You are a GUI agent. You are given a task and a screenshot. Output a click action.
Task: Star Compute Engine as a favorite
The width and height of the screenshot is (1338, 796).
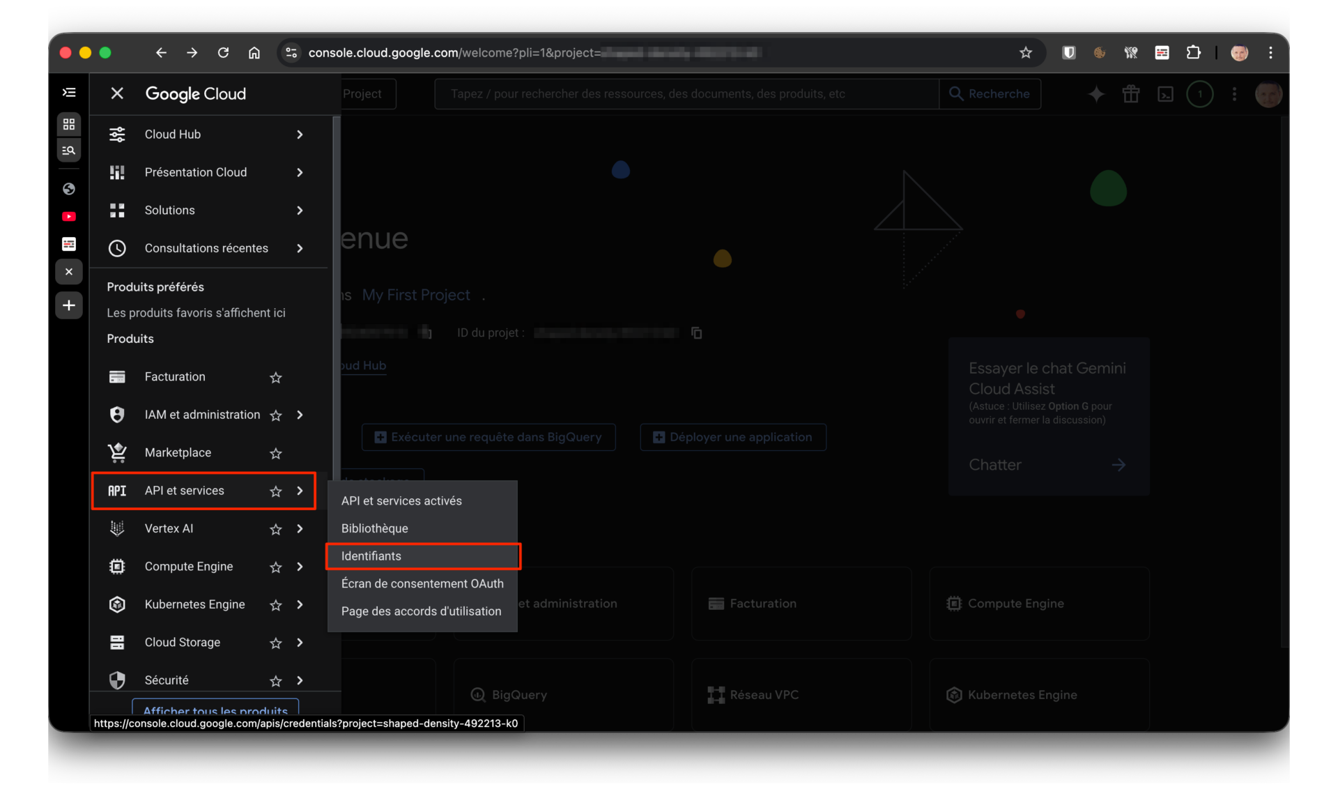coord(276,567)
